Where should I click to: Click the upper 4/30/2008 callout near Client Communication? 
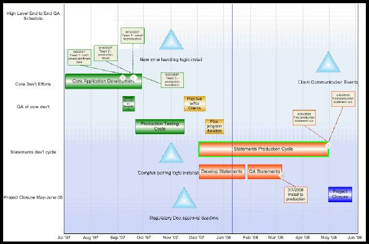point(343,99)
